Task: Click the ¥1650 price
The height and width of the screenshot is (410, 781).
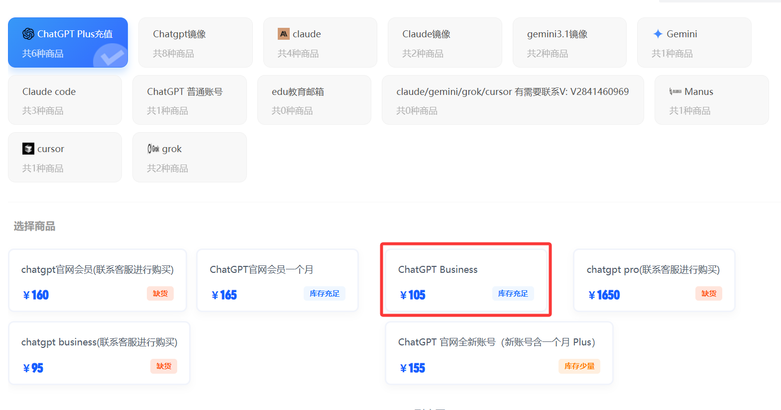Action: (x=604, y=295)
